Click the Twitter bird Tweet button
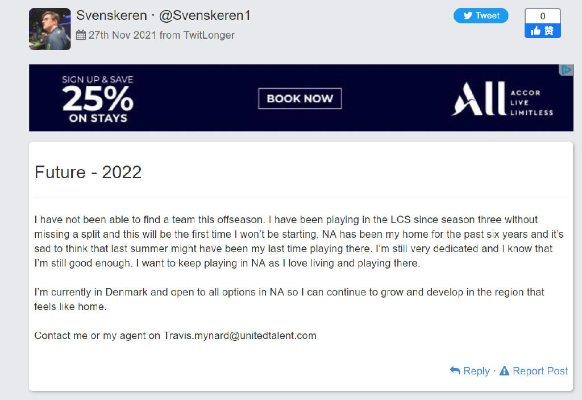582x400 pixels. point(481,15)
